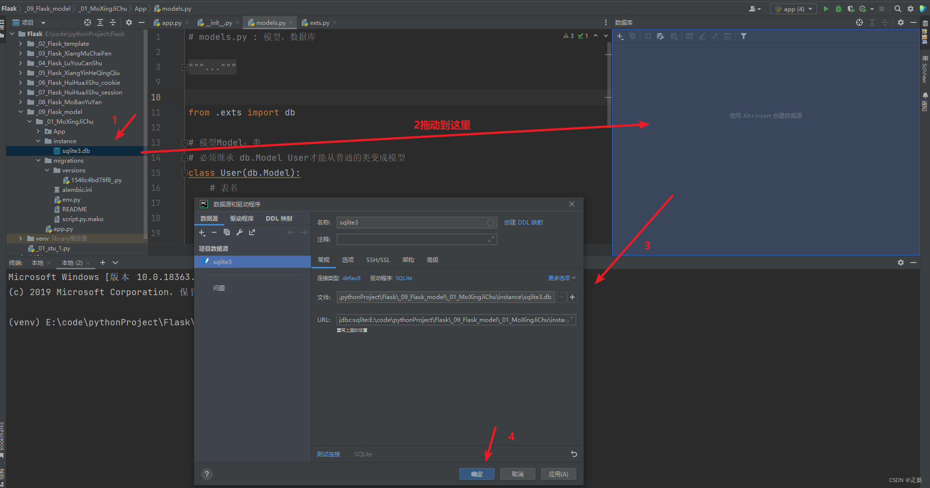
Task: Select alembic.ini in project tree
Action: pyautogui.click(x=77, y=190)
